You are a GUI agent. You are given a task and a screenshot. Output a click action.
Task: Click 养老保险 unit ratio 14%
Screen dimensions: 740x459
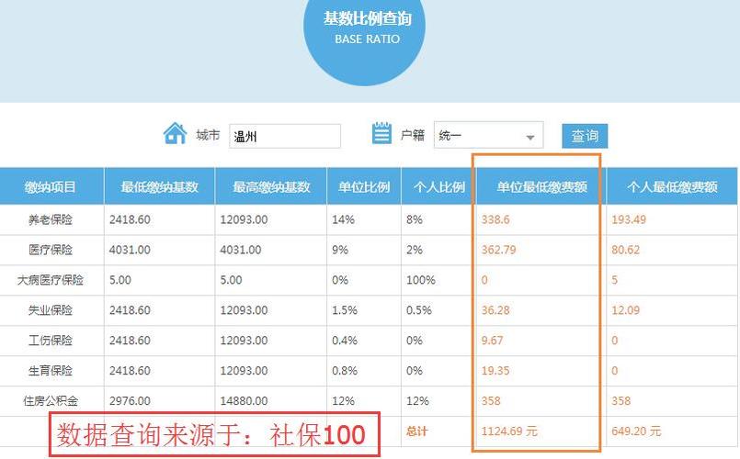[343, 219]
